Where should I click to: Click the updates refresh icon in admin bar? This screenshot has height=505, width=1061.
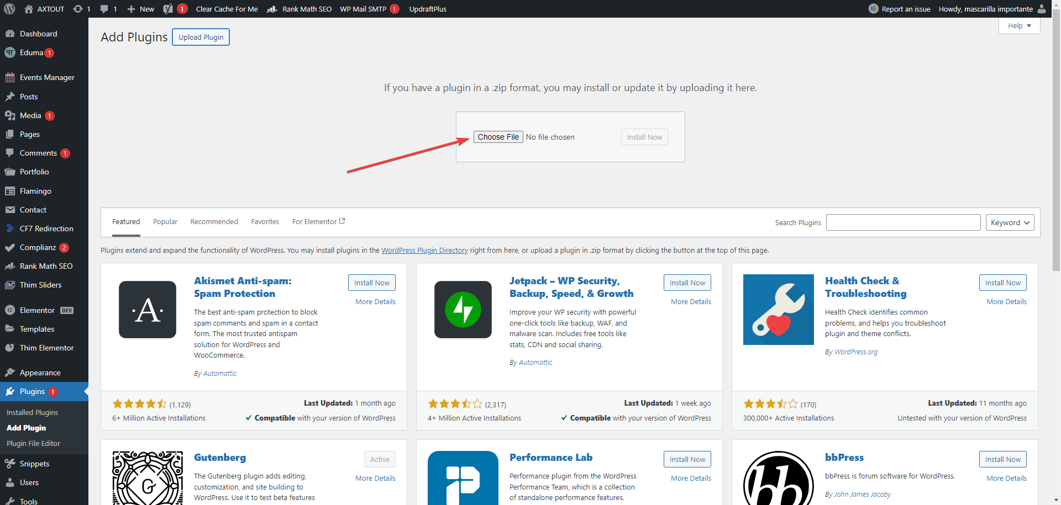pyautogui.click(x=78, y=9)
